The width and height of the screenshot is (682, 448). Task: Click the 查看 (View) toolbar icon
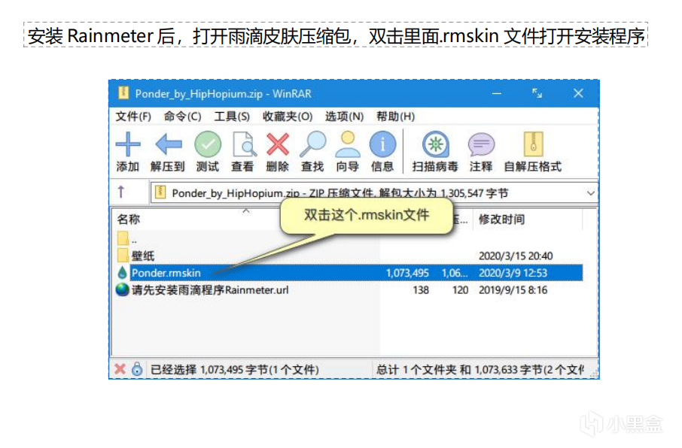click(x=244, y=144)
